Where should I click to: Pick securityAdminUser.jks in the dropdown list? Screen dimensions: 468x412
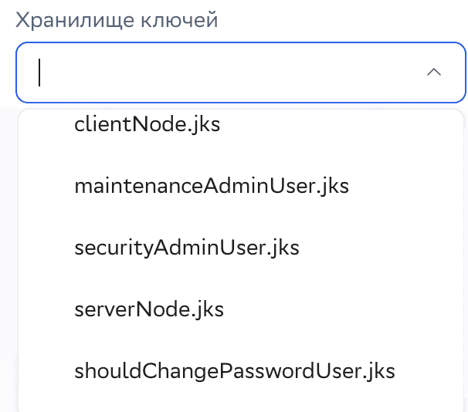[x=187, y=248]
